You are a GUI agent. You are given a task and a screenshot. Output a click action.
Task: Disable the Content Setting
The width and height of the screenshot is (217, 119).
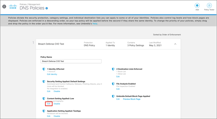point(57,104)
